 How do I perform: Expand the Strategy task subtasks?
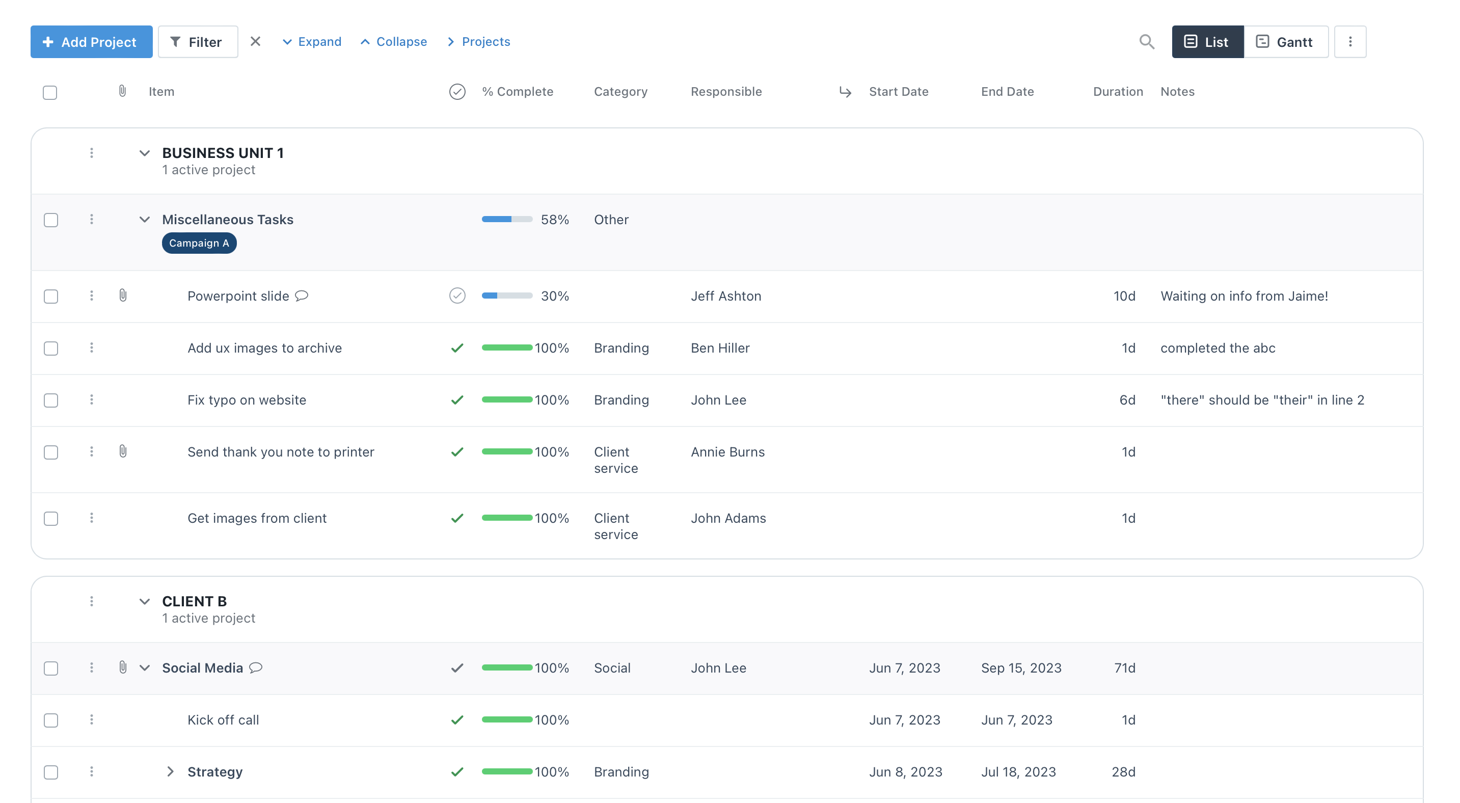click(x=170, y=771)
